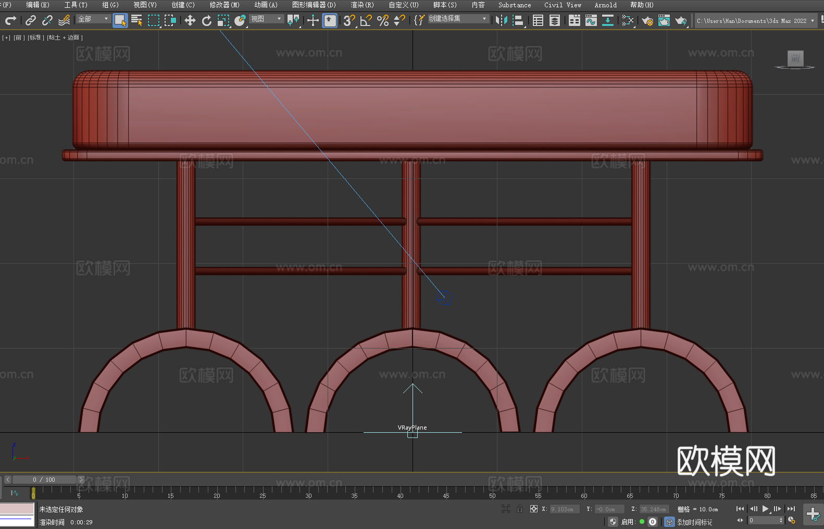Viewport: 824px width, 529px height.
Task: Play the animation
Action: coord(765,509)
